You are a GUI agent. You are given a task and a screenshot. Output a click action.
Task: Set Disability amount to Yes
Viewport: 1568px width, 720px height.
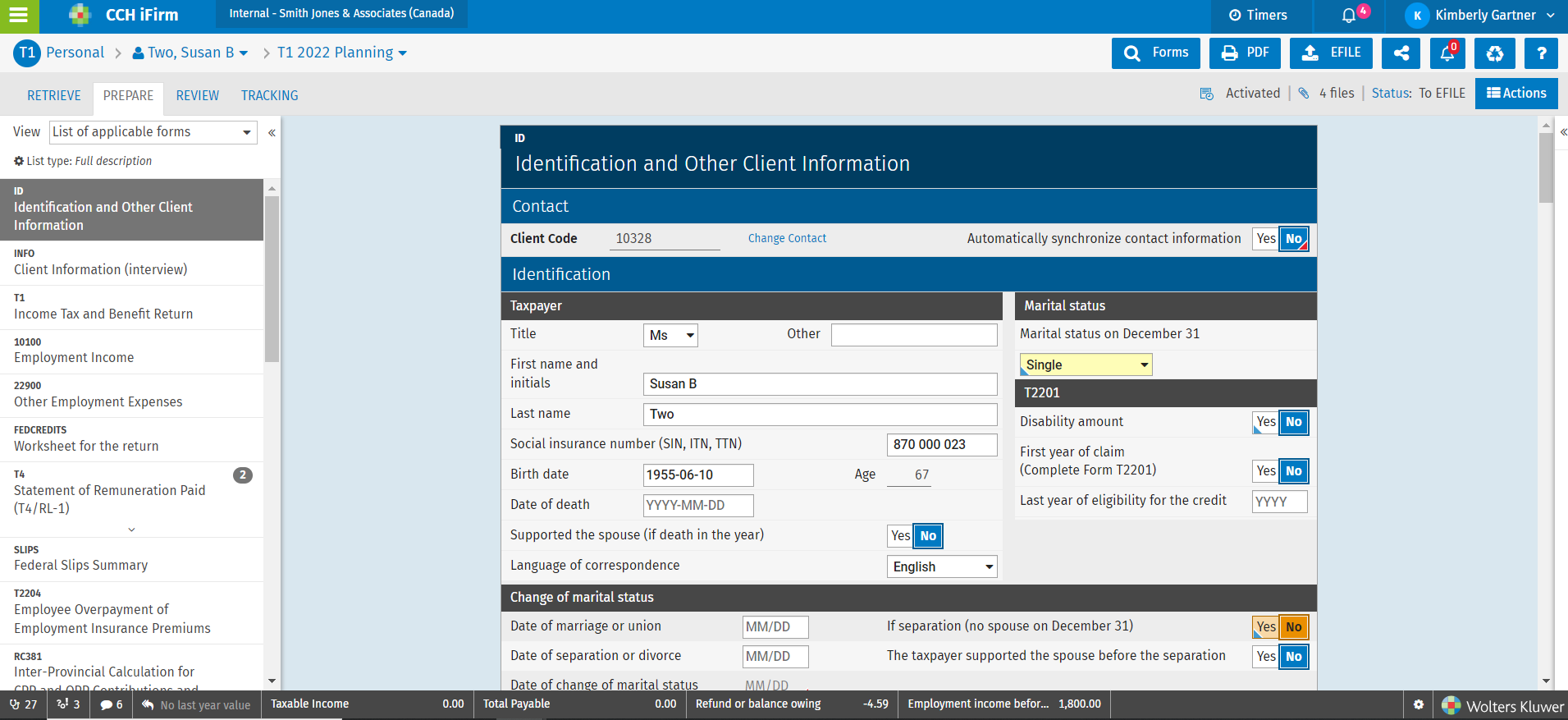pos(1265,422)
